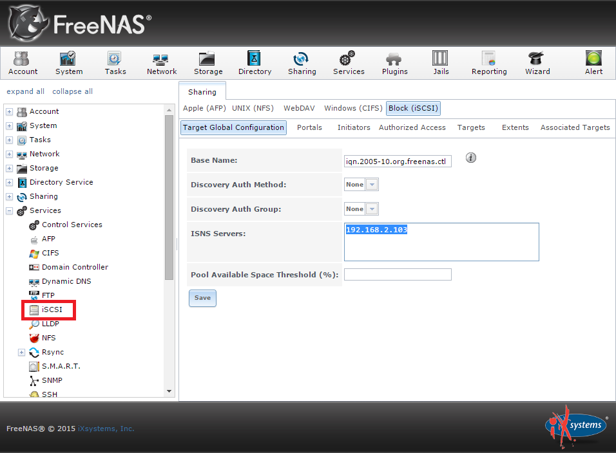Click the iXsystems logo in footer
The height and width of the screenshot is (453, 616).
(576, 427)
